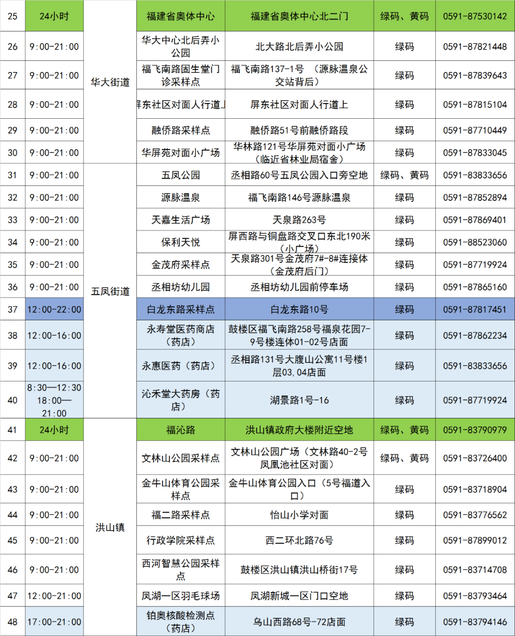Click phone number 0591-87530142 for row 25
This screenshot has height=636, width=515.
point(474,16)
